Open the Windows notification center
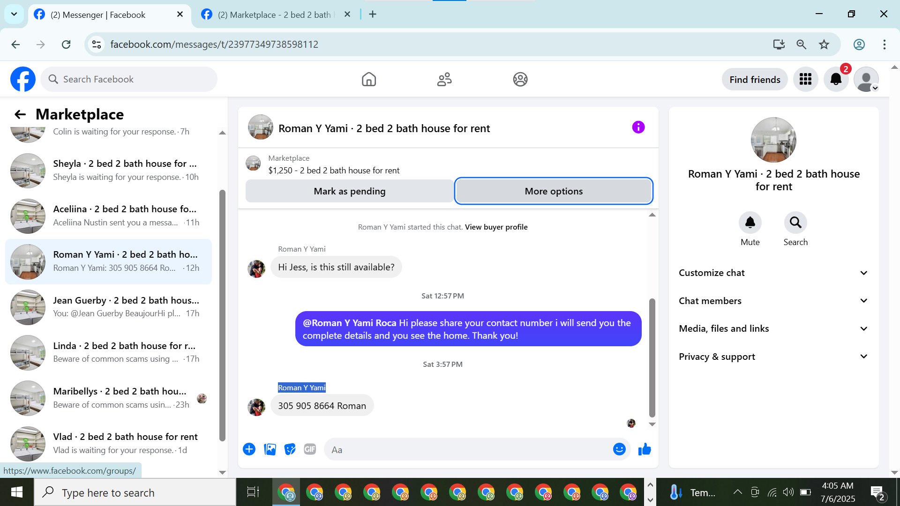 click(877, 492)
